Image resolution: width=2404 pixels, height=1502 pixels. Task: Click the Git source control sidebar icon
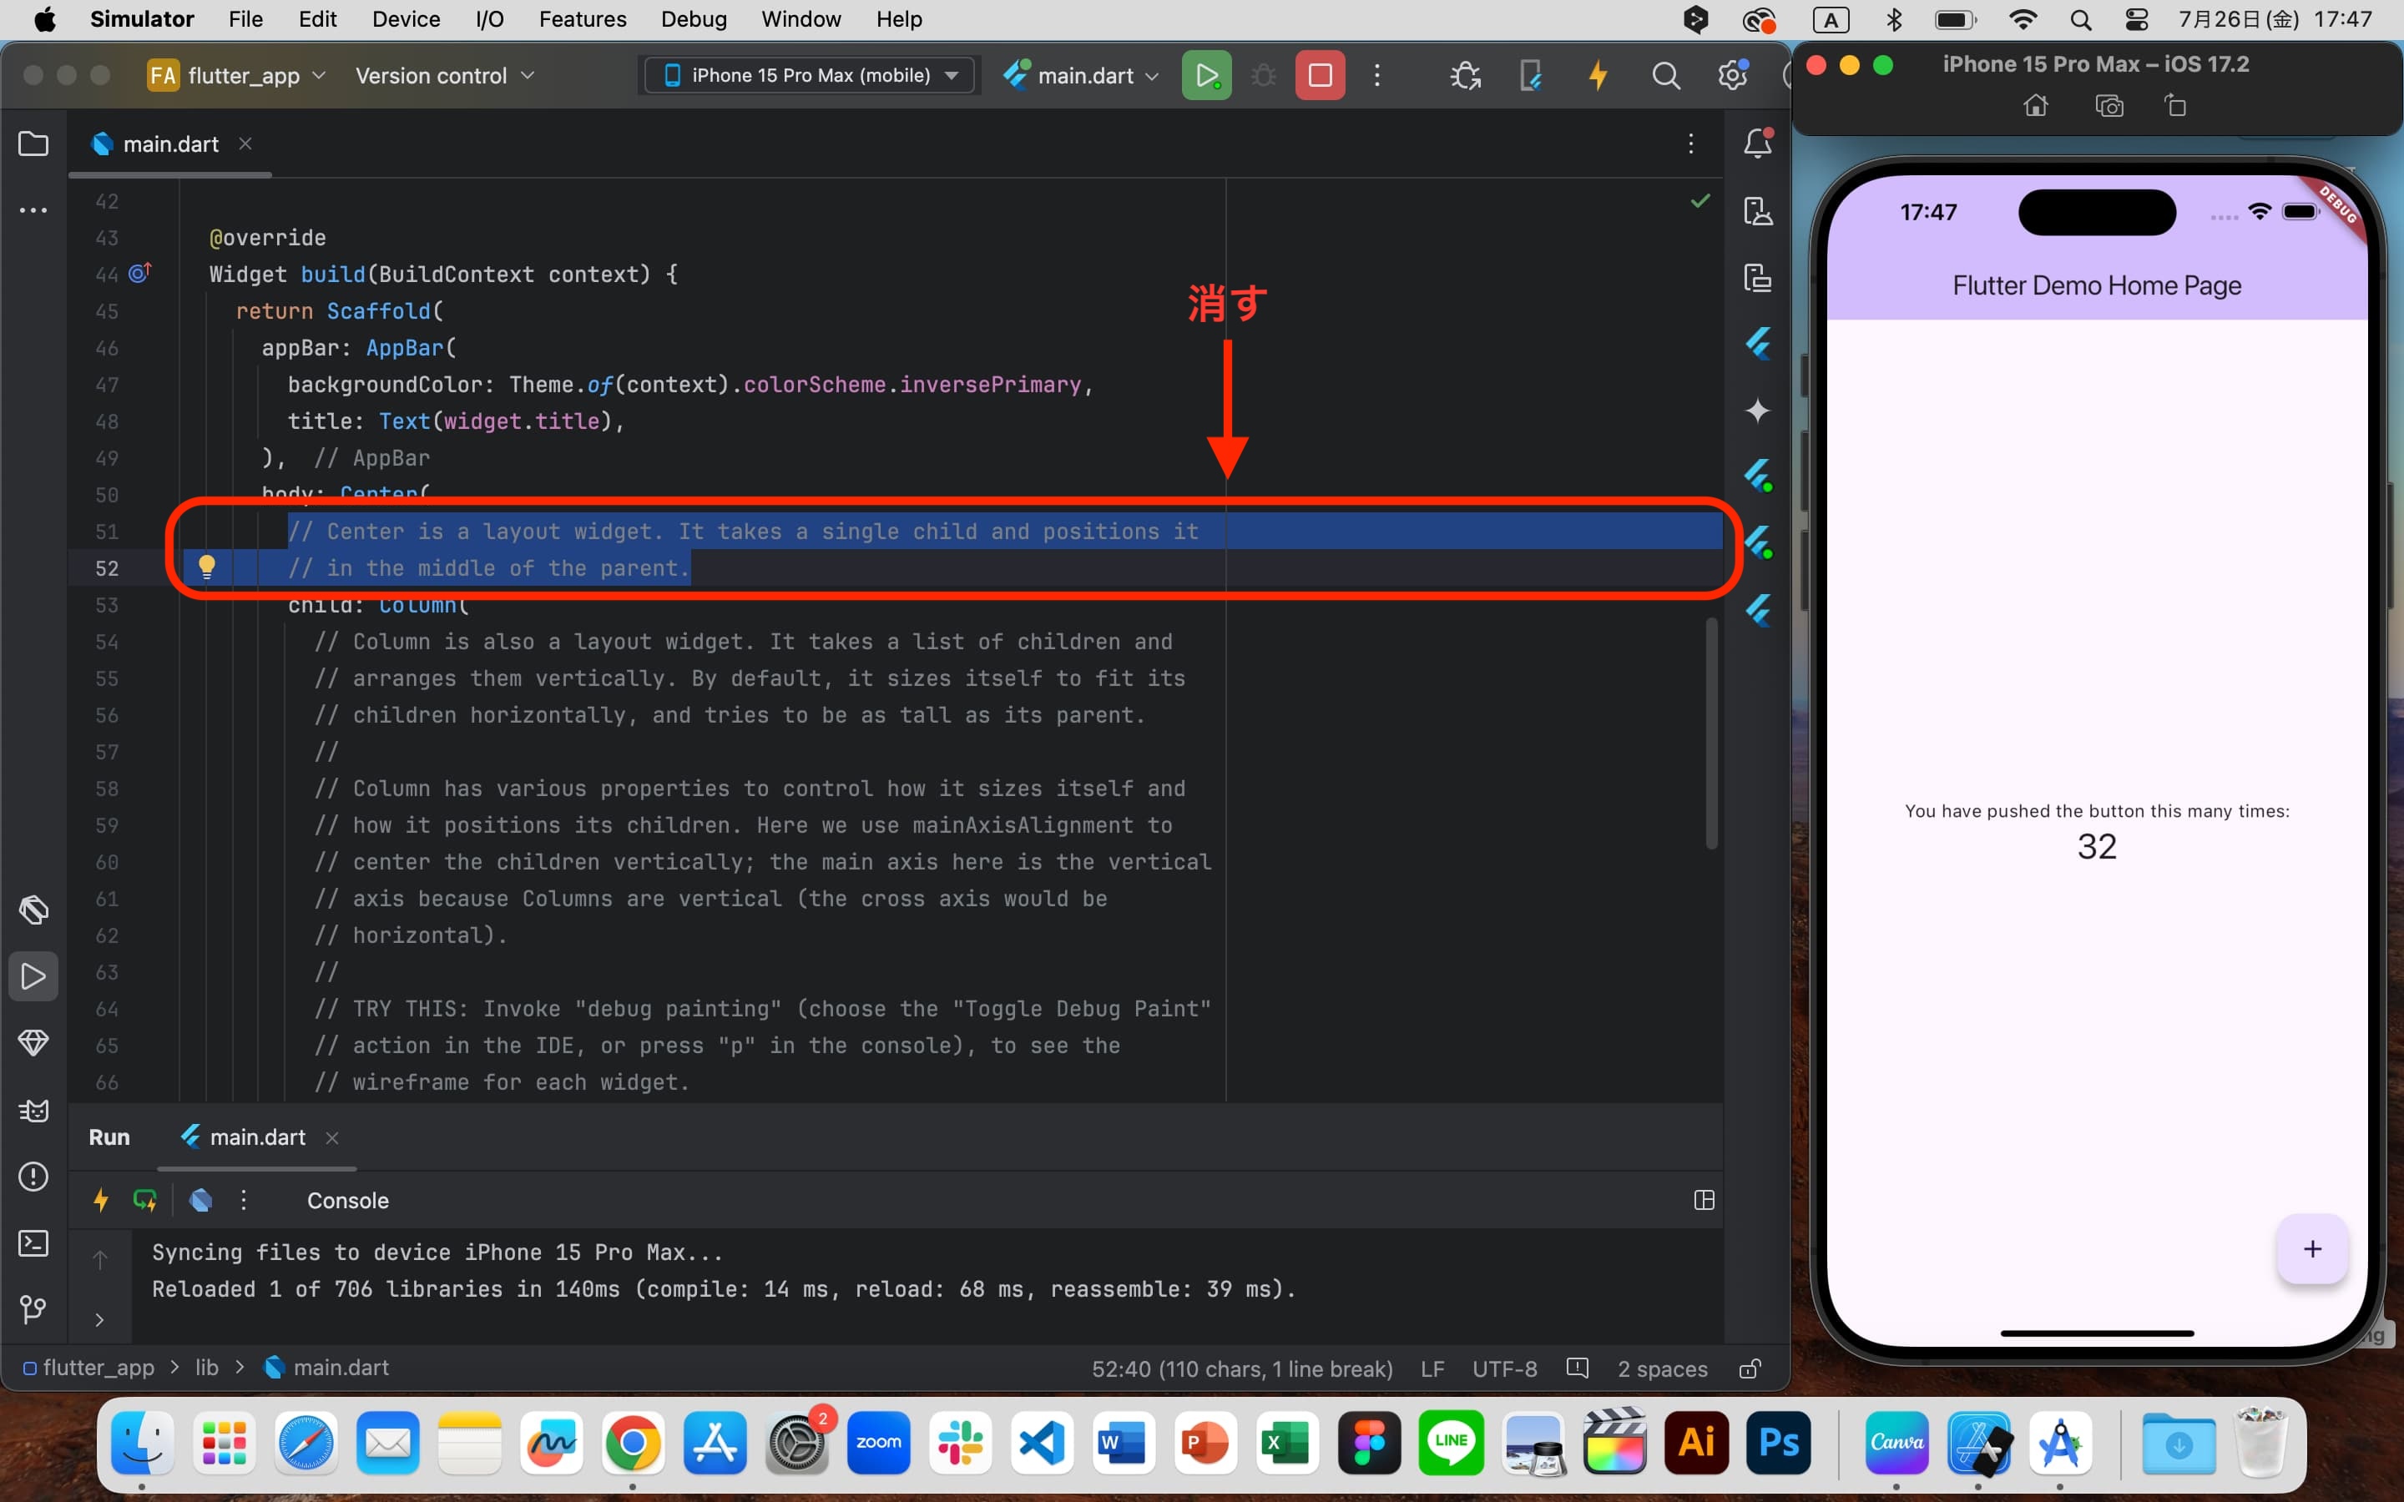click(34, 1308)
